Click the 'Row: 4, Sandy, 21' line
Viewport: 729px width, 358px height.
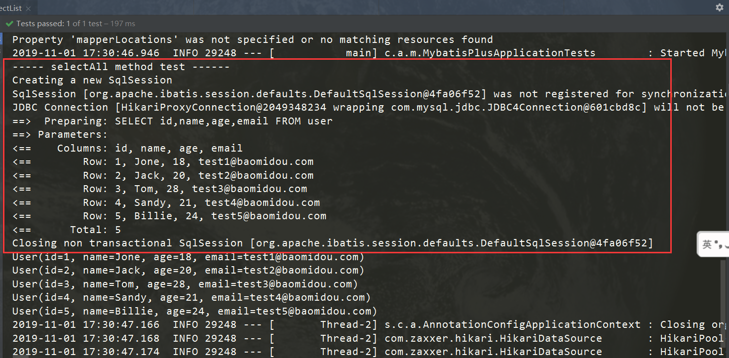pyautogui.click(x=166, y=202)
